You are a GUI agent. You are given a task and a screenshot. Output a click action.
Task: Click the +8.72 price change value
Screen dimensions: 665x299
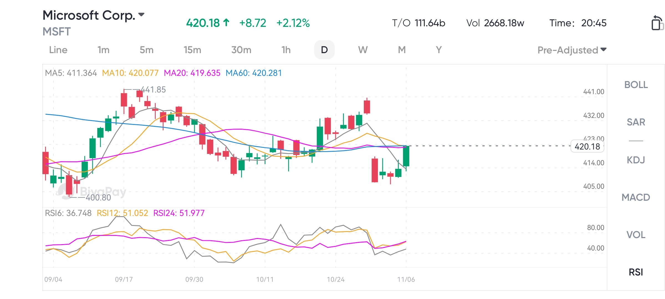[253, 23]
